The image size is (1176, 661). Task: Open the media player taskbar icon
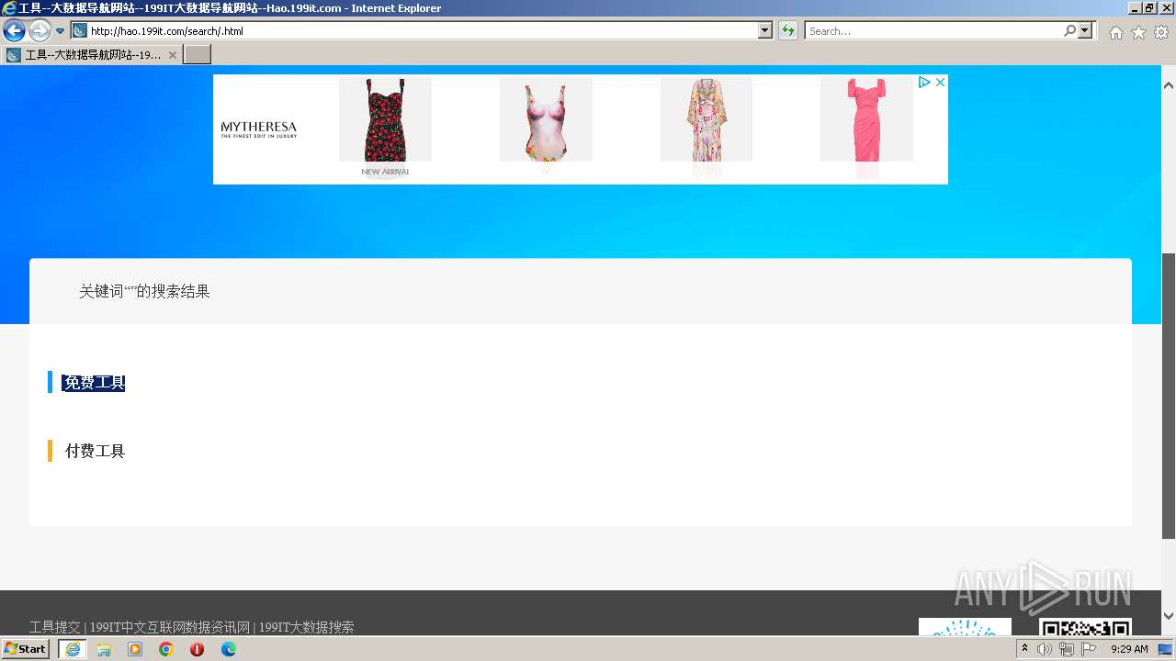click(135, 649)
